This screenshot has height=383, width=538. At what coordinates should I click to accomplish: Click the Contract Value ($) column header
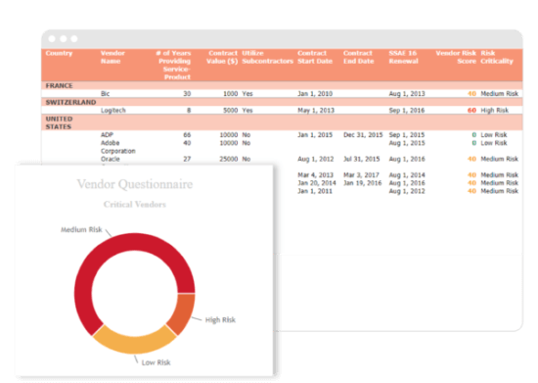tap(222, 57)
